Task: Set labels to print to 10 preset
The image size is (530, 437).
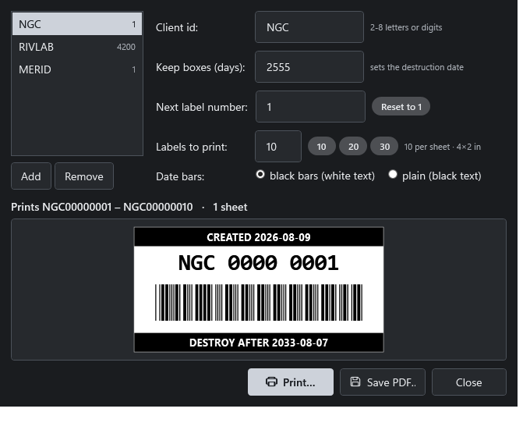Action: 321,146
